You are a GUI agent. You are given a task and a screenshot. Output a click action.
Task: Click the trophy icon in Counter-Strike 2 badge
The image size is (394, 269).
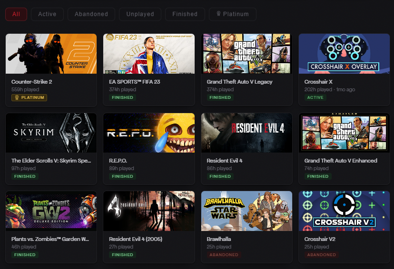pyautogui.click(x=17, y=97)
